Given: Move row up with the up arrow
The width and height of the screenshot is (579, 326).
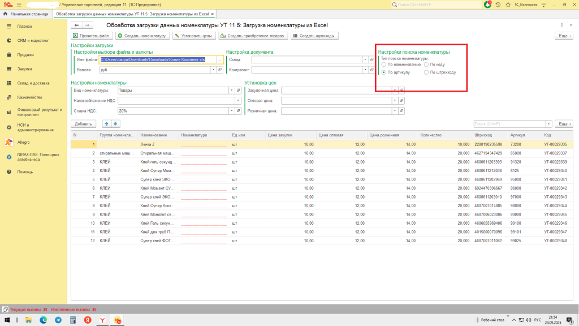Looking at the screenshot, I should point(106,123).
